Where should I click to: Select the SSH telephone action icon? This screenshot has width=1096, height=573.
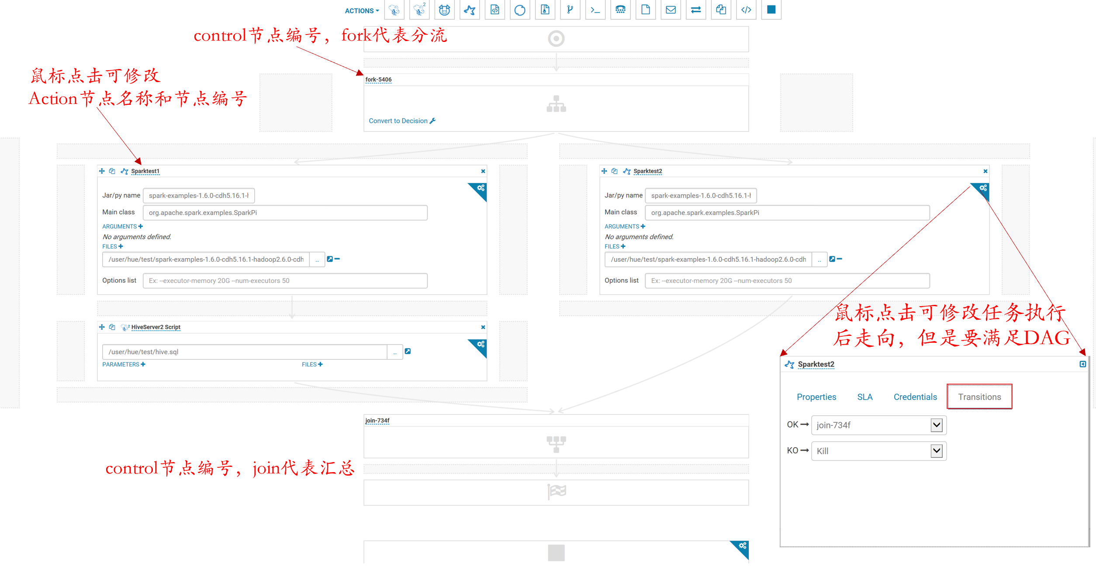tap(620, 10)
